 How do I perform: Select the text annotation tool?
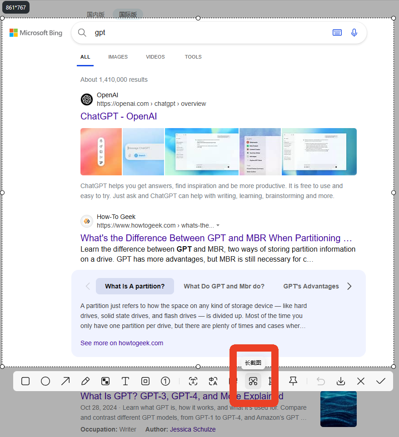coord(125,381)
